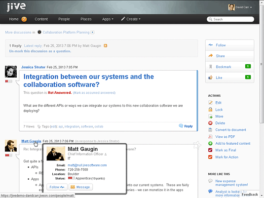Screen dimensions: 264x198
Task: Click Matt Gaugin's small avatar beside reply
Action: (11, 146)
